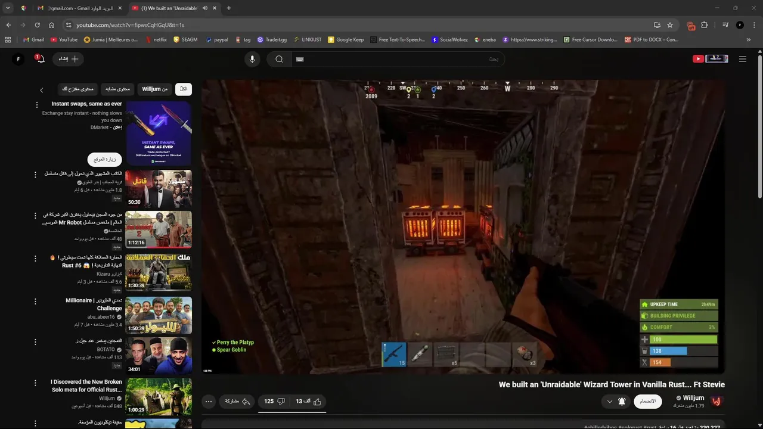Viewport: 763px width, 429px height.
Task: Mute the YouTube tab audio icon
Action: (205, 8)
